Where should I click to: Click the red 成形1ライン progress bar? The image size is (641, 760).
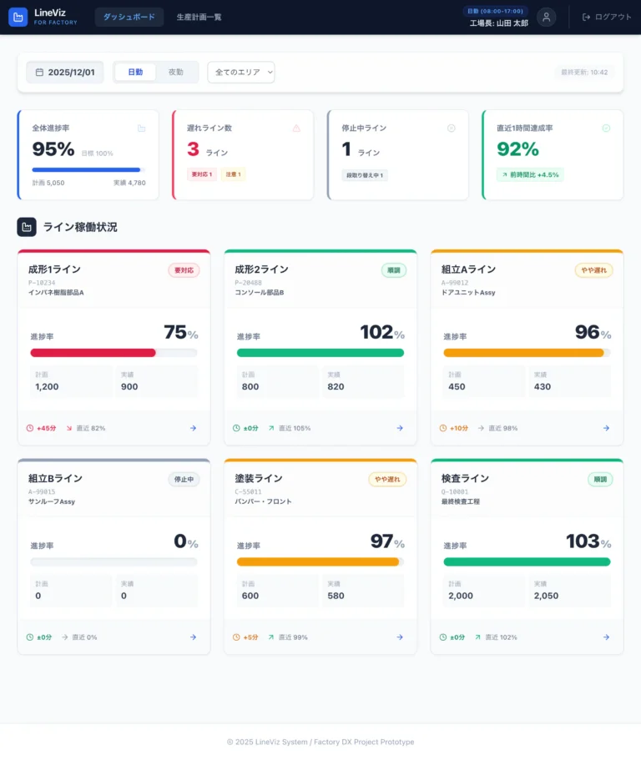pyautogui.click(x=93, y=353)
